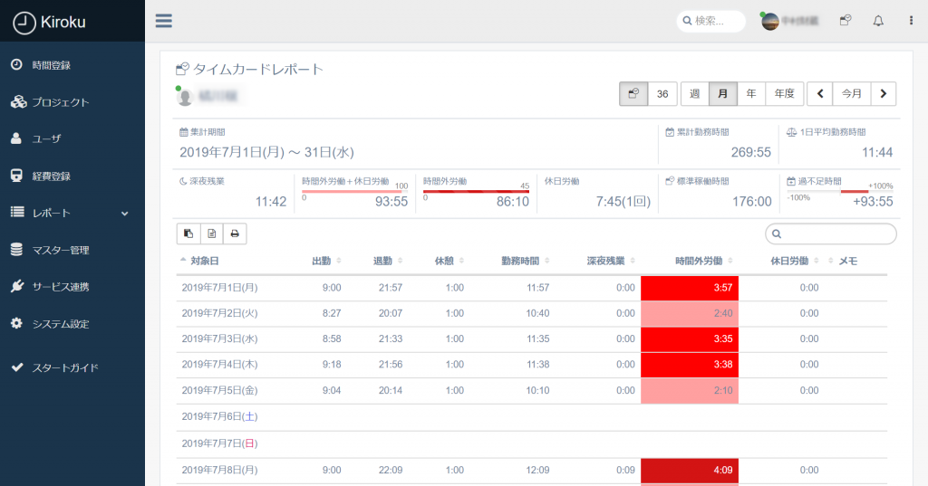Image resolution: width=928 pixels, height=486 pixels.
Task: Select row 2019年7月5日(金)
Action: [531, 391]
